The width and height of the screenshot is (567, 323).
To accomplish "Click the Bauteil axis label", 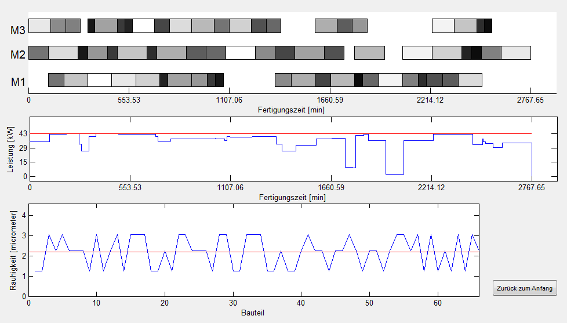I will click(x=253, y=313).
